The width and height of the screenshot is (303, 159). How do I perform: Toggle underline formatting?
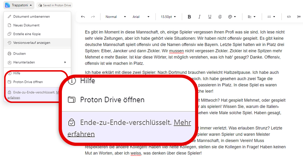210,17
